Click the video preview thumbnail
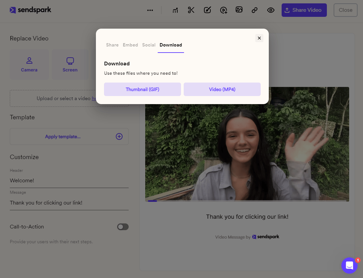This screenshot has width=363, height=278. (x=247, y=144)
